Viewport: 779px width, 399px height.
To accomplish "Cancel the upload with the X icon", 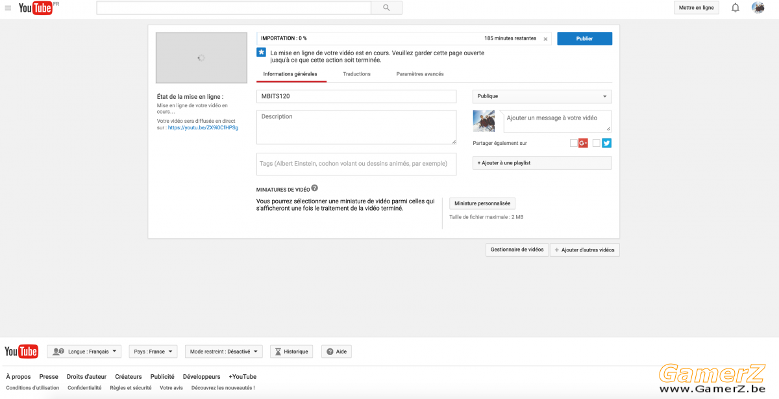I will (x=545, y=39).
